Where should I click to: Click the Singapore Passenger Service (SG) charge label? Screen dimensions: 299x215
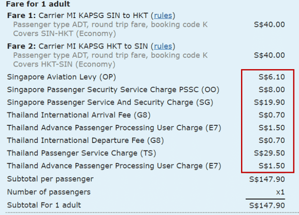110,103
